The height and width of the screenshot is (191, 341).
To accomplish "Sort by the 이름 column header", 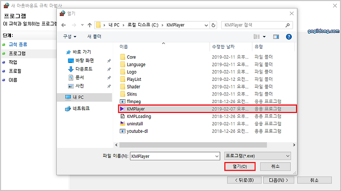I will pos(124,47).
